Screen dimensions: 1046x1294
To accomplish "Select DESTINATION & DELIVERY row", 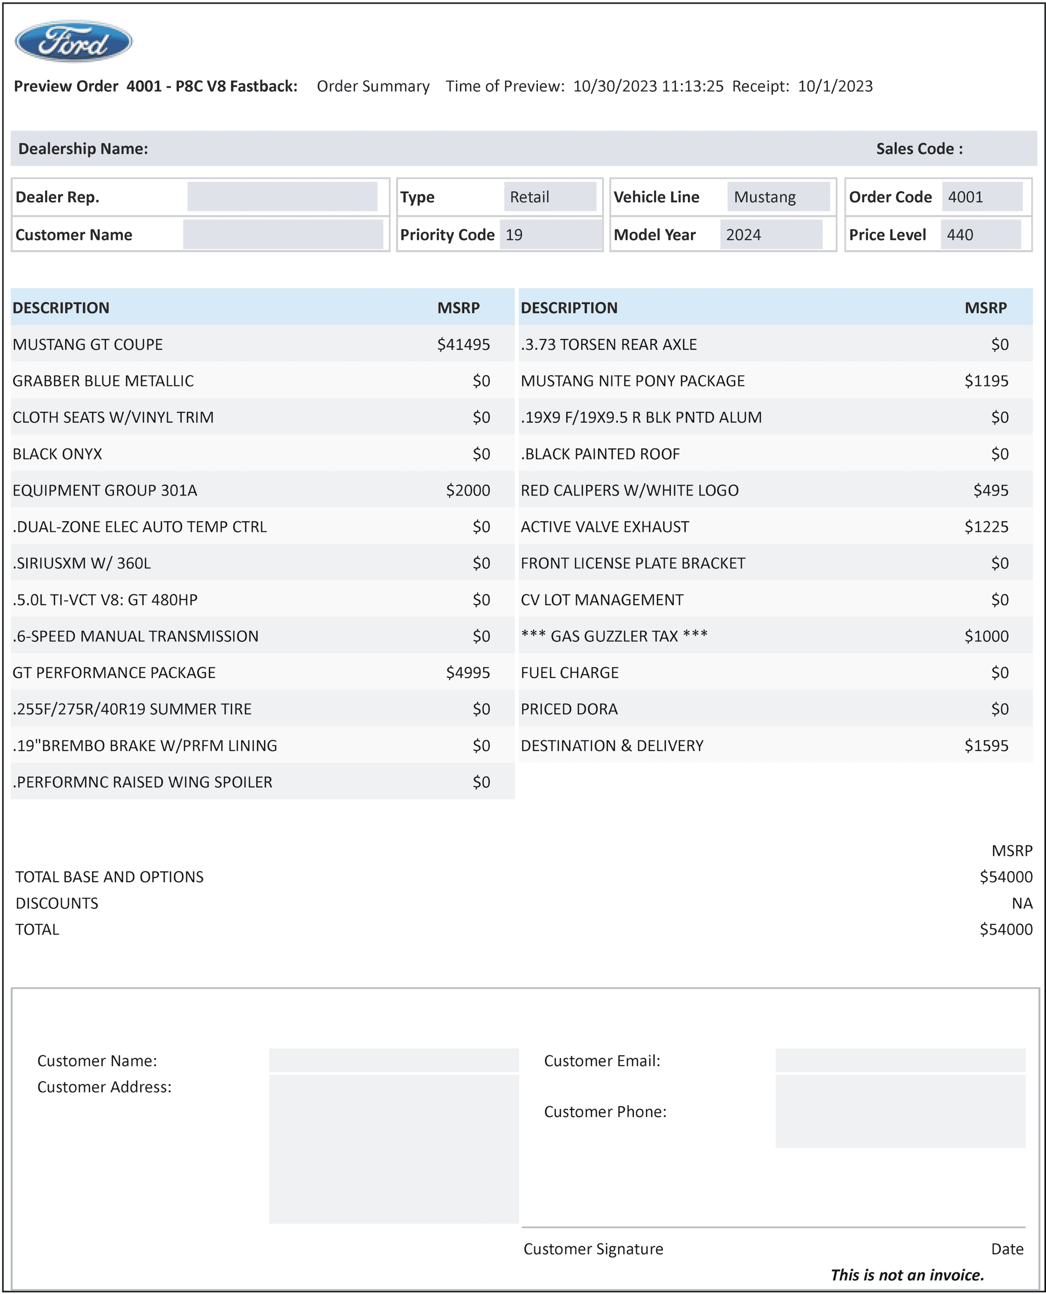I will tap(775, 745).
